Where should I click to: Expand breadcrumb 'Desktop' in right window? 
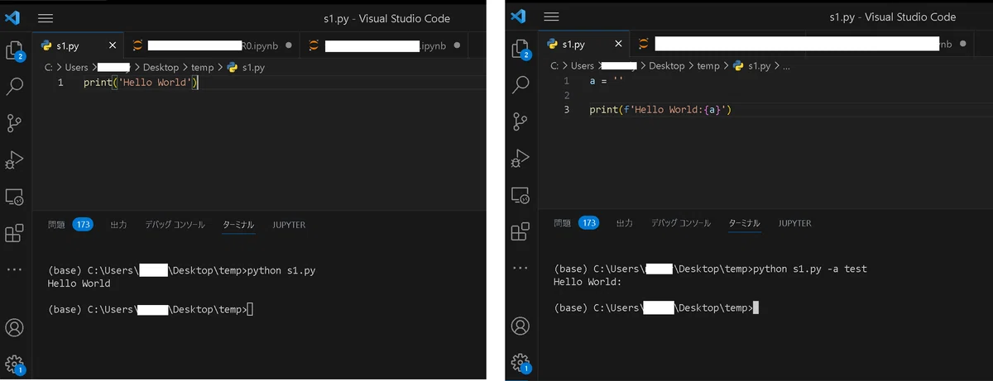click(x=667, y=65)
